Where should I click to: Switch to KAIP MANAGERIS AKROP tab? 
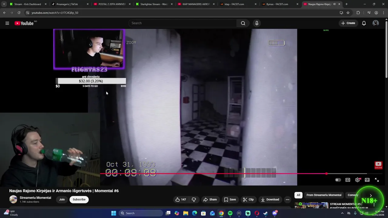pyautogui.click(x=196, y=4)
